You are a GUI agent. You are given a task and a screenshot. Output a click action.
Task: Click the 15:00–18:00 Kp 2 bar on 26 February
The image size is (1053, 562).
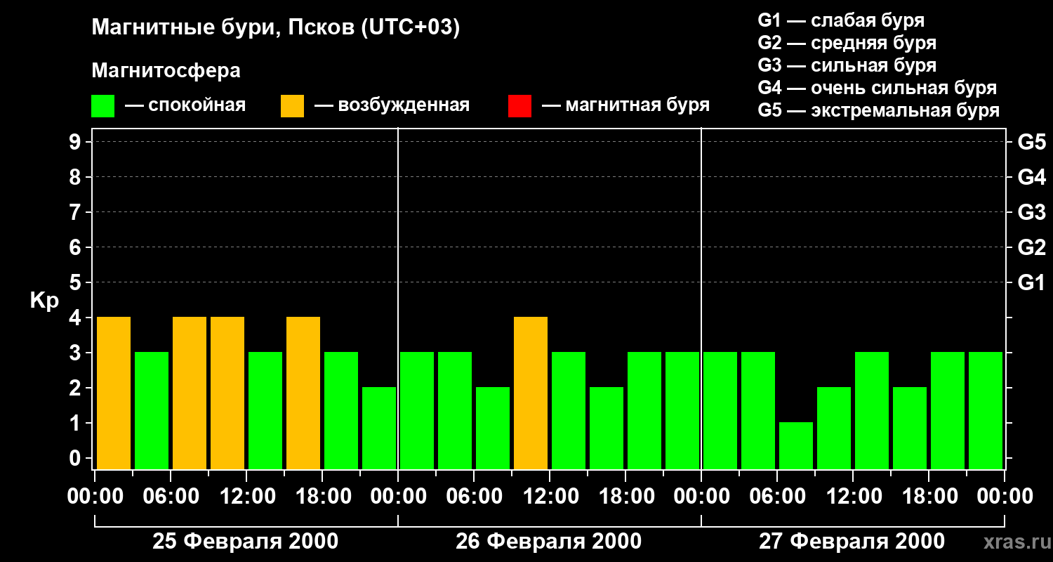607,429
